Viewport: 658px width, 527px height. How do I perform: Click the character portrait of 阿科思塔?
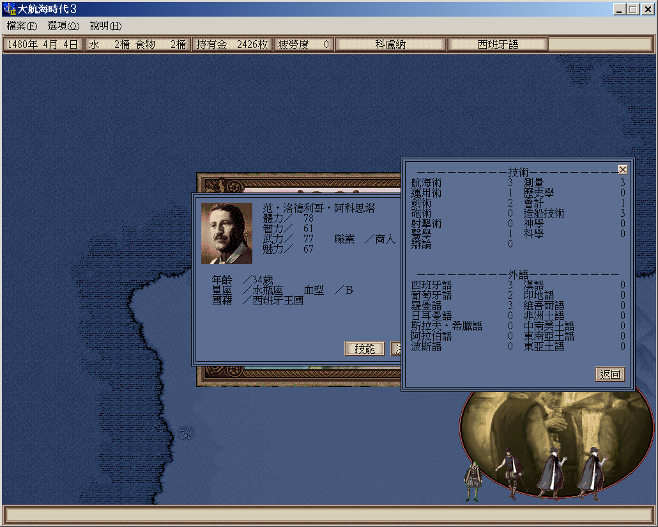(227, 233)
